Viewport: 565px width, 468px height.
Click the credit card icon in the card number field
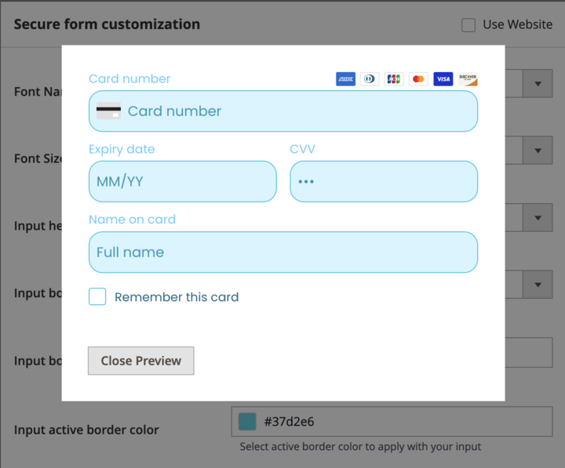pos(108,111)
